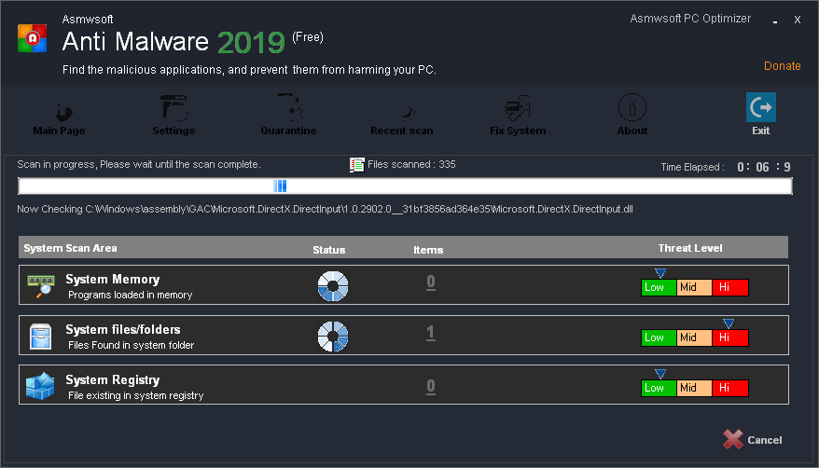Click the Time Elapsed counter value

pos(764,167)
